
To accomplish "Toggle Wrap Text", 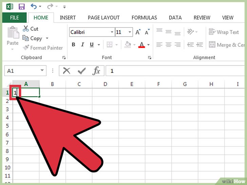I will click(x=224, y=32).
